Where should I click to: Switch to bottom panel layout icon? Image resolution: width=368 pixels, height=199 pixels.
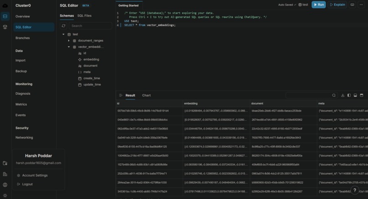[x=355, y=95]
